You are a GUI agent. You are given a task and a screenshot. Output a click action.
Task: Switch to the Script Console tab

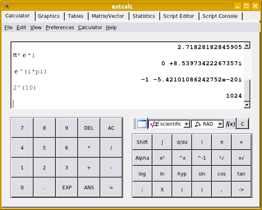pos(220,16)
